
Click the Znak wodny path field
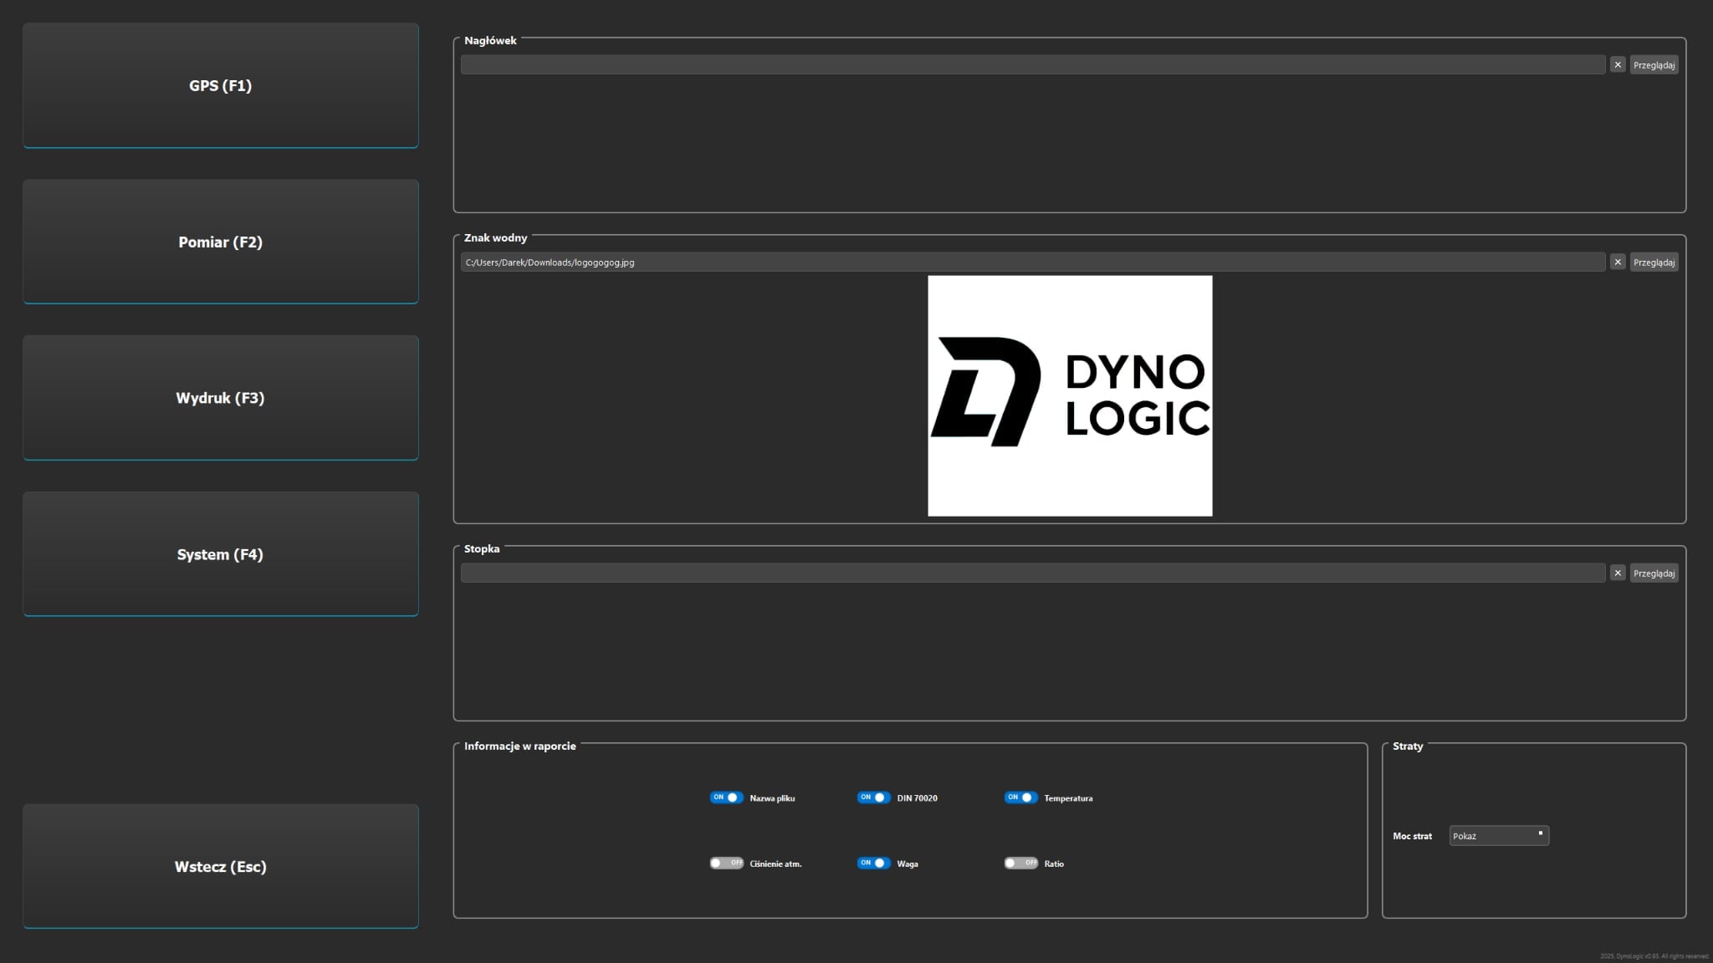1033,262
